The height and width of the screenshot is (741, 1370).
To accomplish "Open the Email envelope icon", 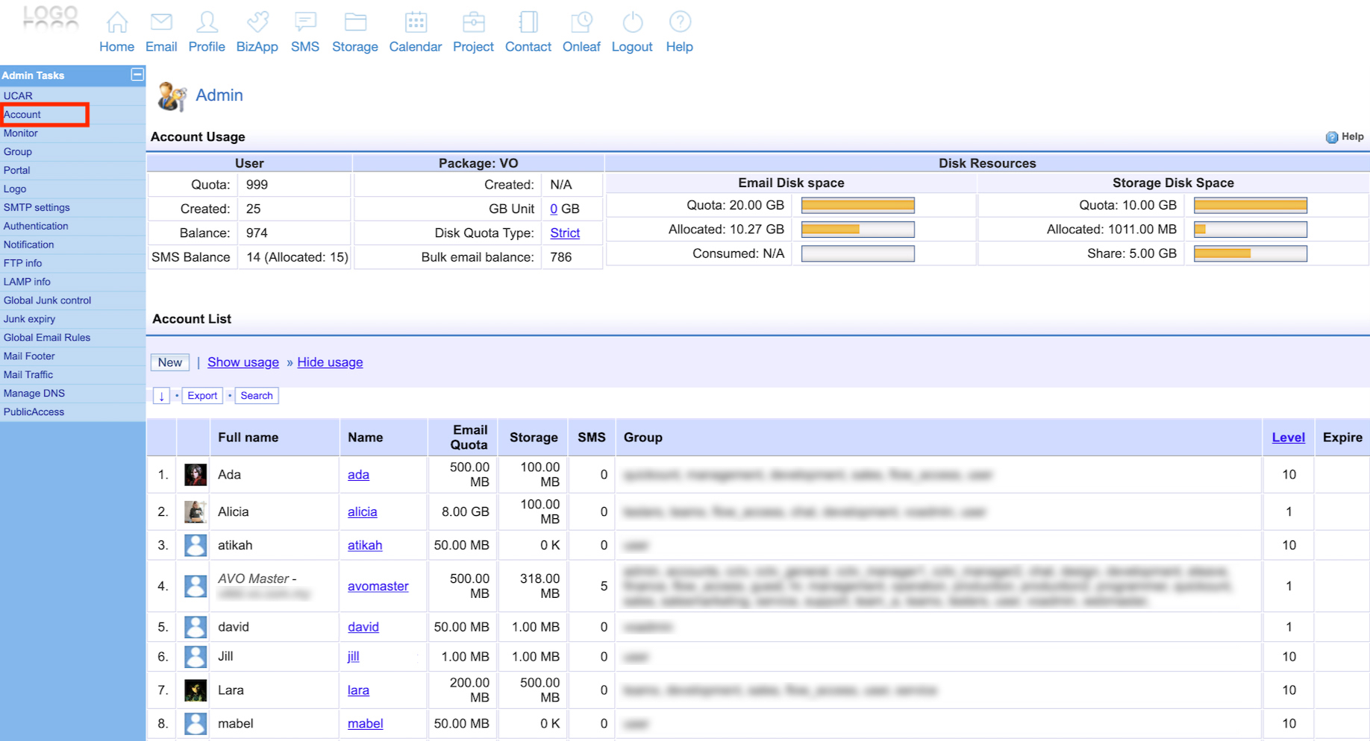I will tap(161, 22).
